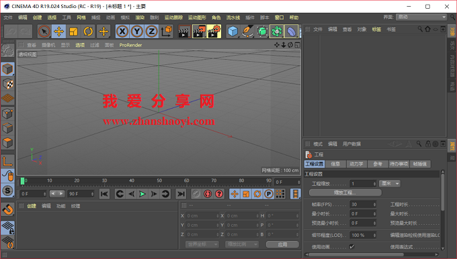This screenshot has width=457, height=259.
Task: Open the project scale unit dropdown
Action: pos(390,184)
